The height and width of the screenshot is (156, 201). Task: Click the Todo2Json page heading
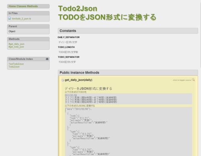pos(78,8)
